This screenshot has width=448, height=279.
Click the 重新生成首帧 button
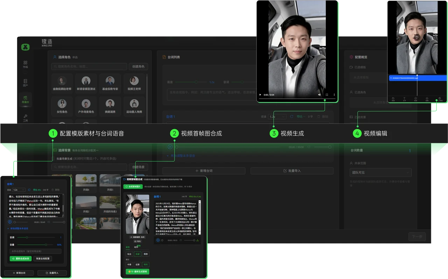[x=138, y=272]
